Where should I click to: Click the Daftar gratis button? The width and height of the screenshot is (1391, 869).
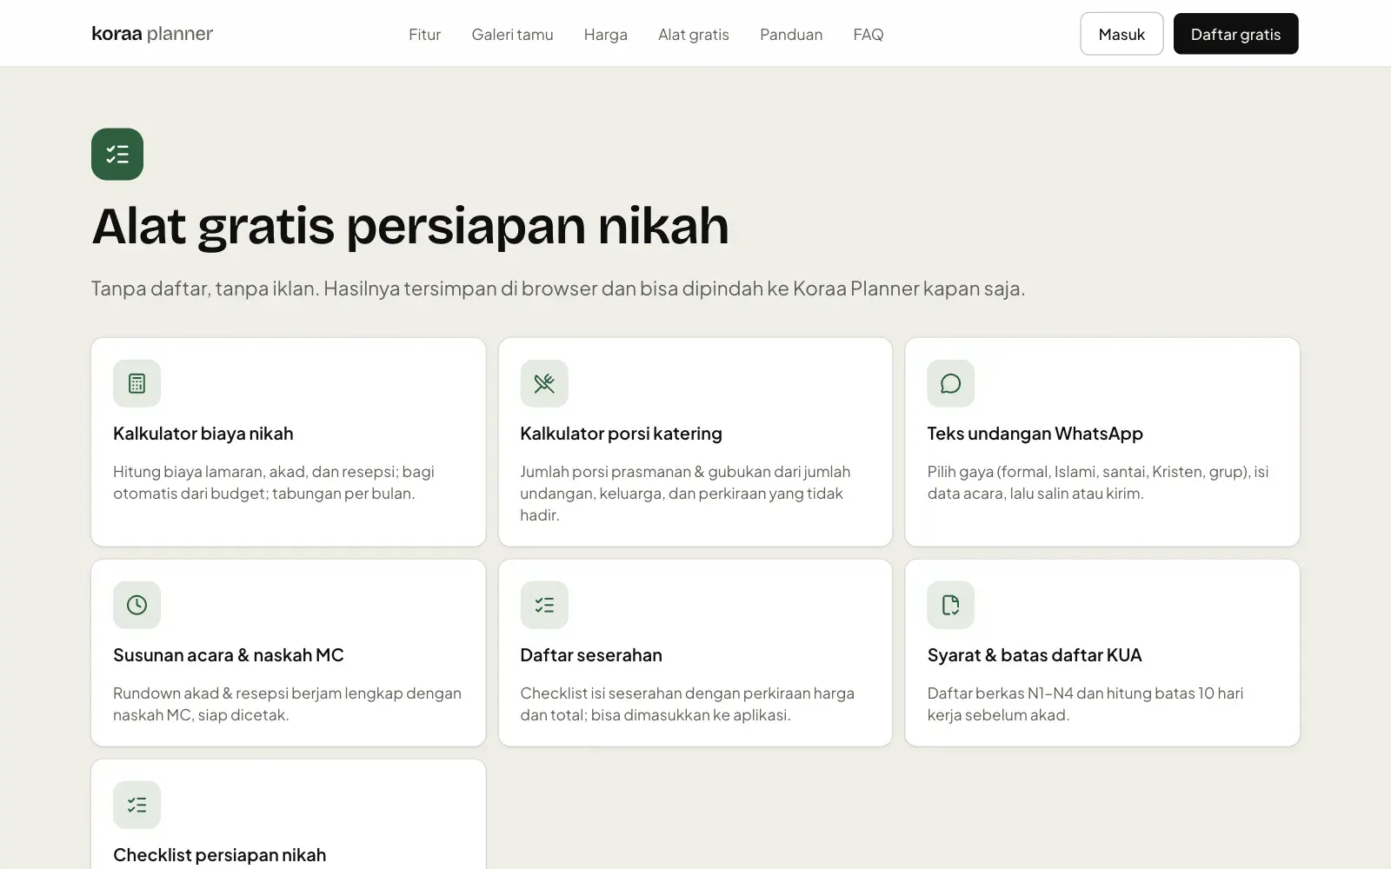(x=1235, y=34)
